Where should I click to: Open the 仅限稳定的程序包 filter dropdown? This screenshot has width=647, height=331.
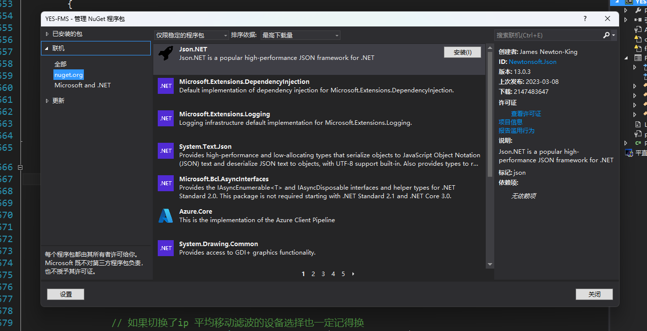pos(190,35)
